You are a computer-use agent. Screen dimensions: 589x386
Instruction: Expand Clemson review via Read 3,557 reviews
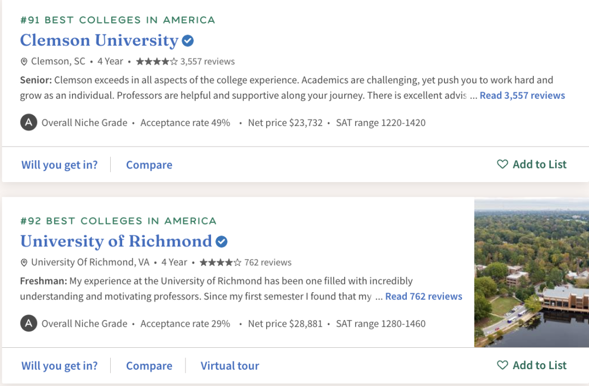[522, 95]
